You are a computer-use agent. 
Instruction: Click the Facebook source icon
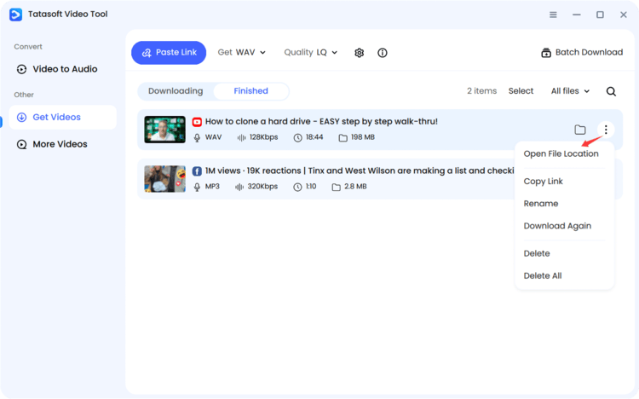197,171
